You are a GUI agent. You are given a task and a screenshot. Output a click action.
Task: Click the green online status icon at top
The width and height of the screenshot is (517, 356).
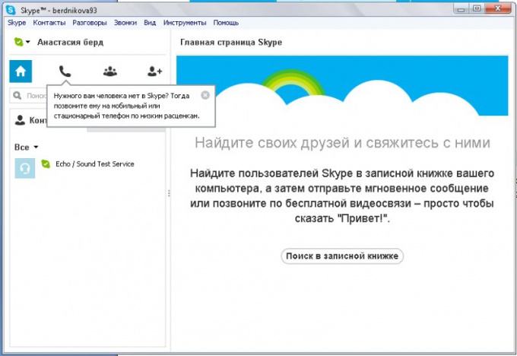(18, 42)
